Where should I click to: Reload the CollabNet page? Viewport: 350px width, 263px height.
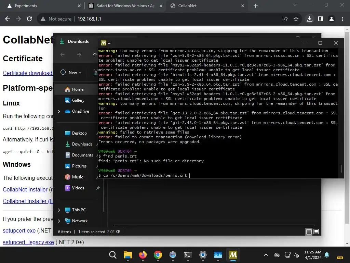pyautogui.click(x=29, y=19)
